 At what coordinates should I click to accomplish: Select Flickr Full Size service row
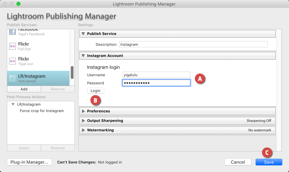point(38,46)
